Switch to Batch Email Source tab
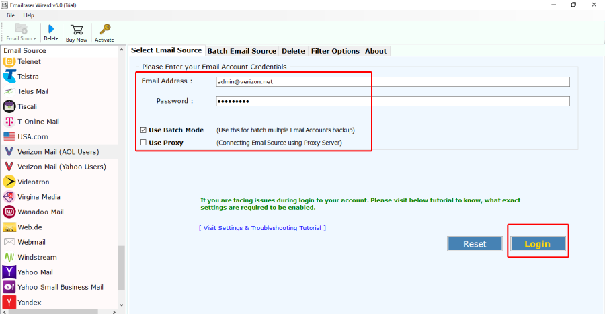The height and width of the screenshot is (314, 605). [242, 51]
